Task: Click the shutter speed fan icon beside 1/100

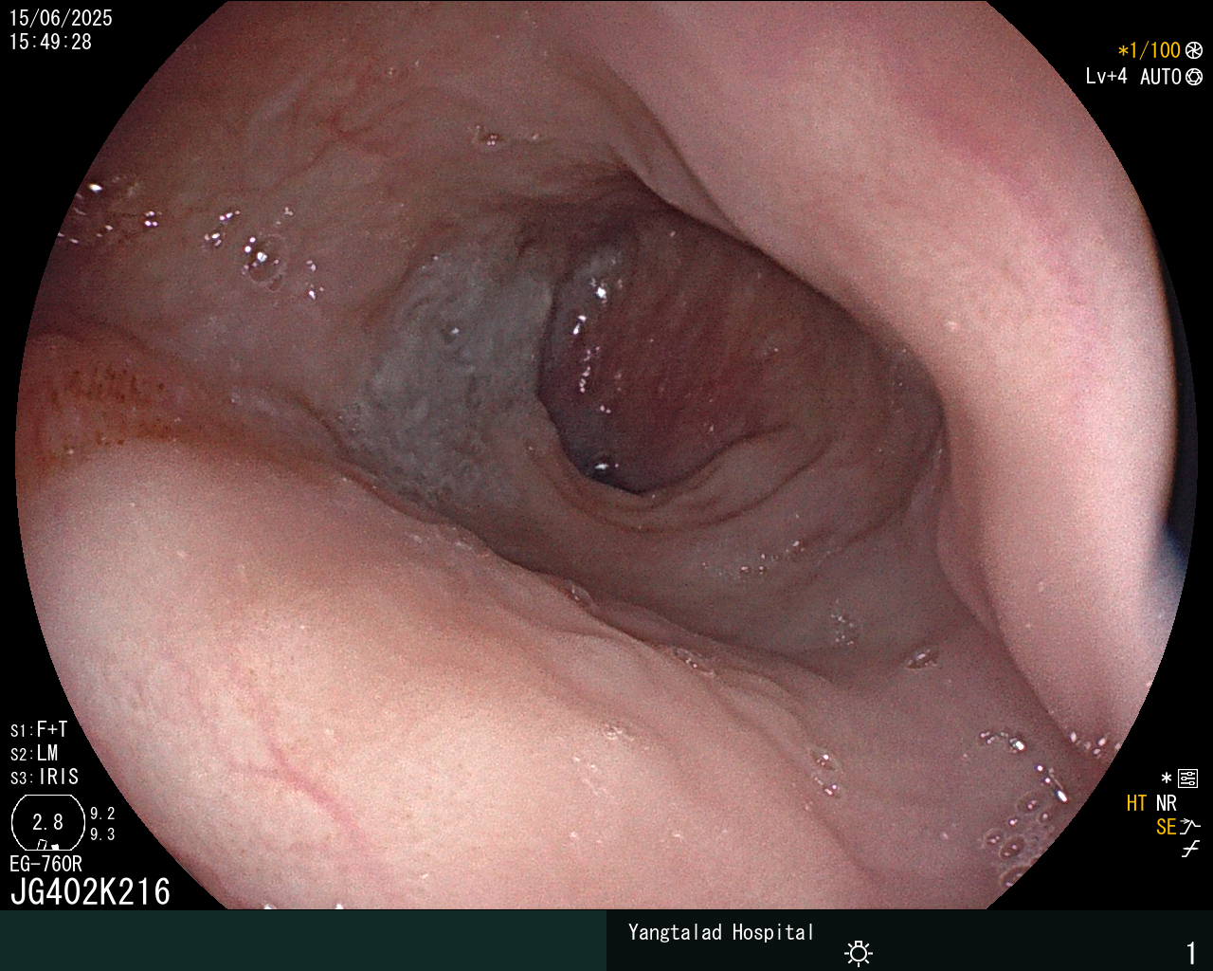Action: tap(1194, 50)
